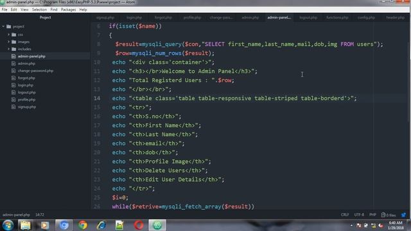Click the UTF-8 encoding selector
The width and height of the screenshot is (411, 231).
pyautogui.click(x=359, y=215)
